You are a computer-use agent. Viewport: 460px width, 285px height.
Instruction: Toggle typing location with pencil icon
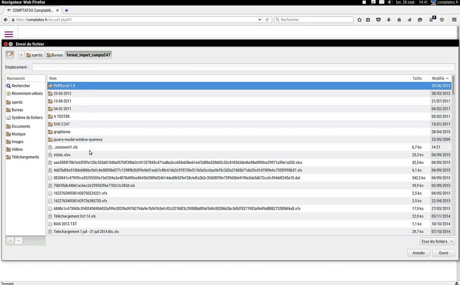[10, 55]
